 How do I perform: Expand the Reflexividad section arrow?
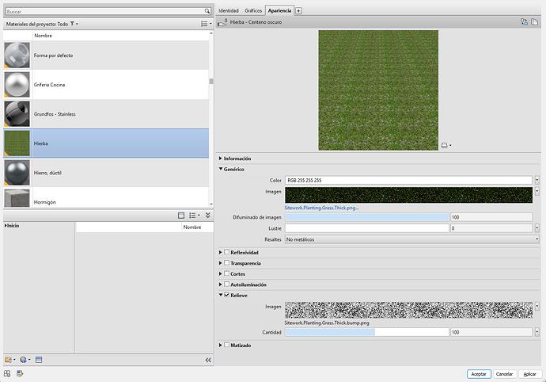tap(221, 252)
